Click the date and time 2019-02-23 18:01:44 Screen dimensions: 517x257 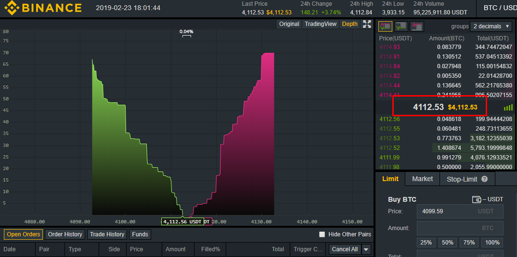pos(128,8)
